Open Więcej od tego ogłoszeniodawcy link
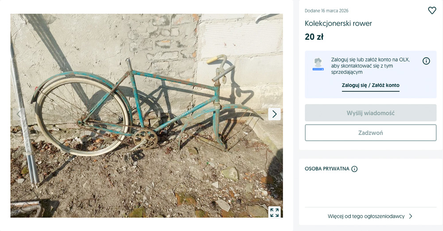The width and height of the screenshot is (443, 231). coord(366,216)
